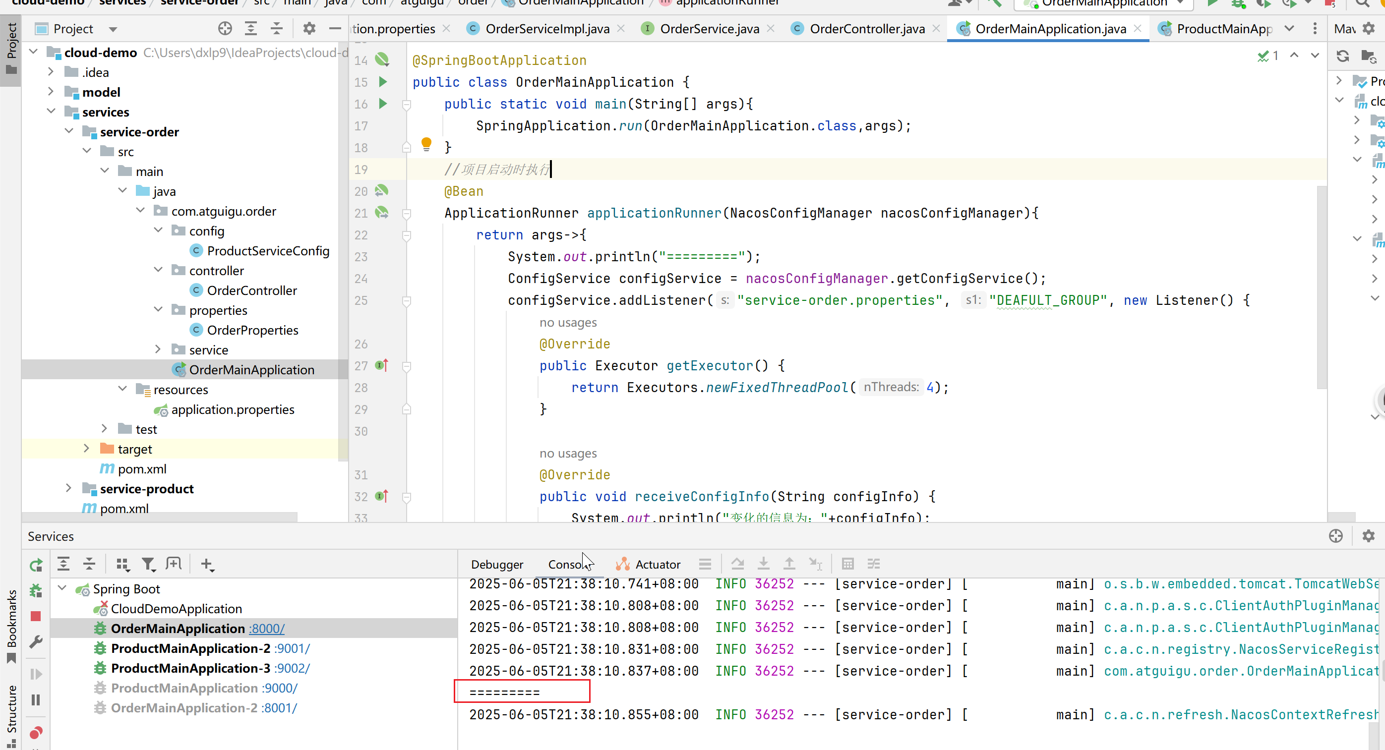
Task: Open the :8000/ link of OrderMainApplication
Action: (267, 628)
